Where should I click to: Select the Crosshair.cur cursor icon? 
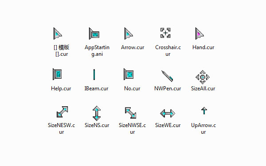point(165,33)
